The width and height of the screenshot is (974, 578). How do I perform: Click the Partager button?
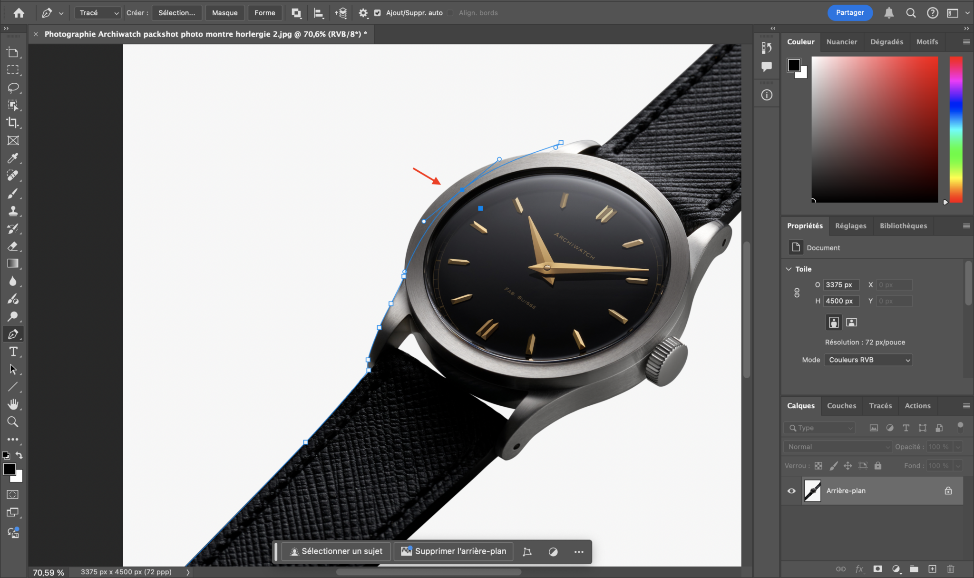(x=850, y=13)
